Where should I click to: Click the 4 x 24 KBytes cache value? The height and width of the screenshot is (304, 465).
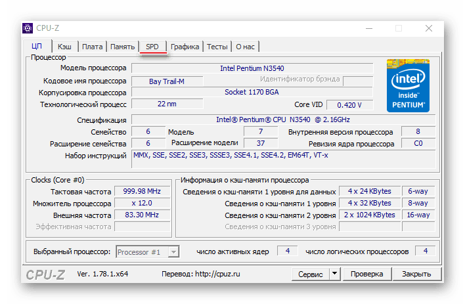click(370, 191)
